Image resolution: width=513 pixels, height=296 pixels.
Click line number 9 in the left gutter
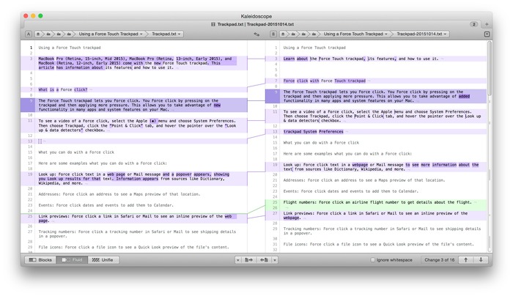pos(31,100)
